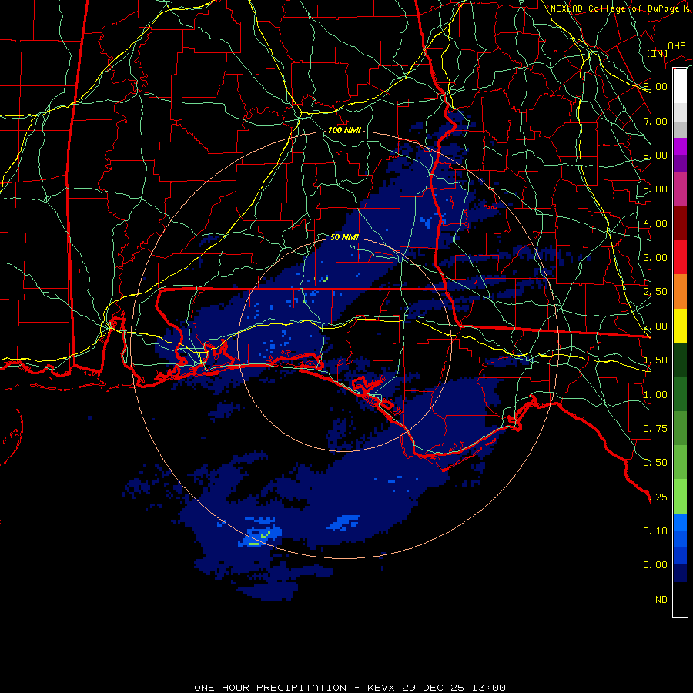This screenshot has height=693, width=693.
Task: Click the 5.00 legend value
Action: point(655,189)
